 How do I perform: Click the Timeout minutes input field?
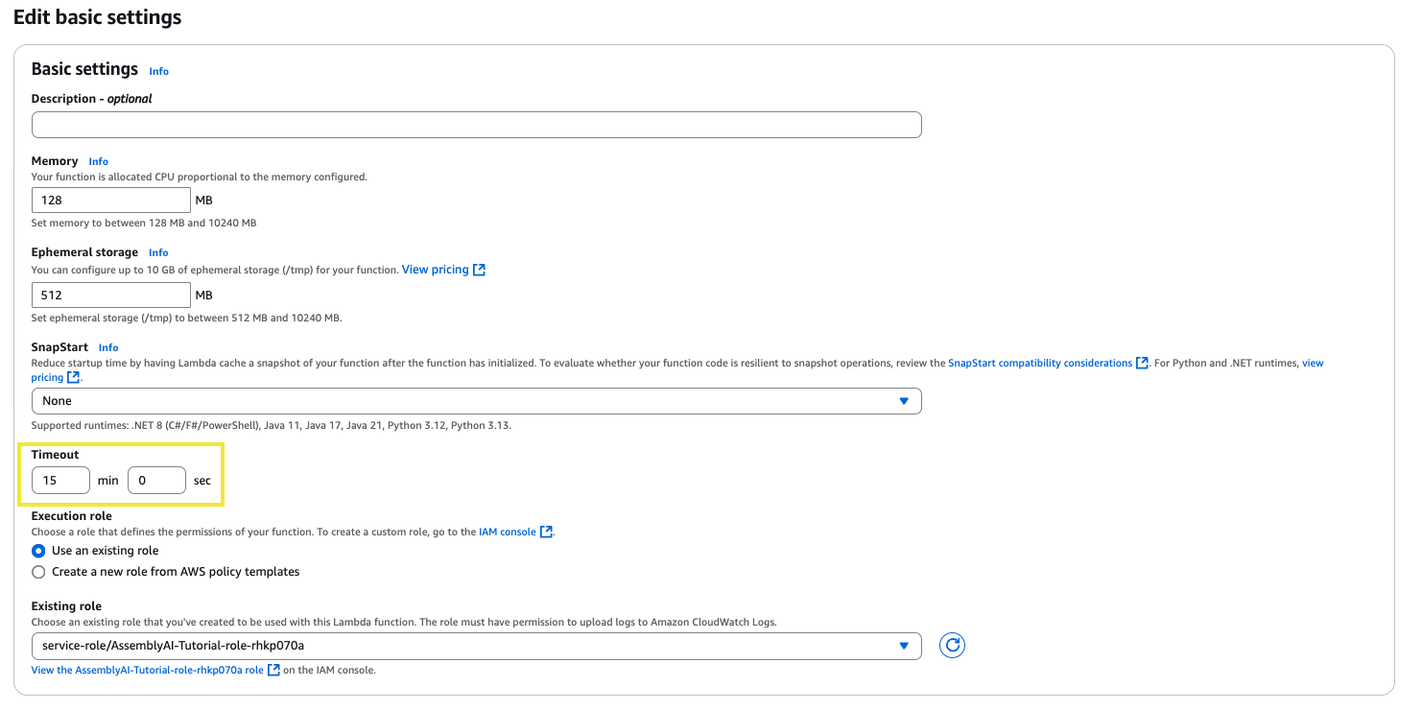pos(60,481)
